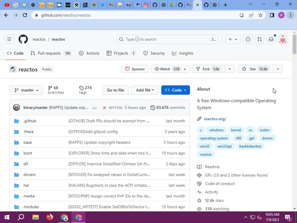
Task: Open the .github folder
Action: [30, 121]
